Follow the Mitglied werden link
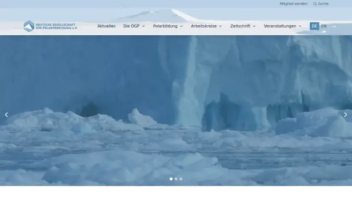This screenshot has height=220, width=352. pyautogui.click(x=293, y=4)
